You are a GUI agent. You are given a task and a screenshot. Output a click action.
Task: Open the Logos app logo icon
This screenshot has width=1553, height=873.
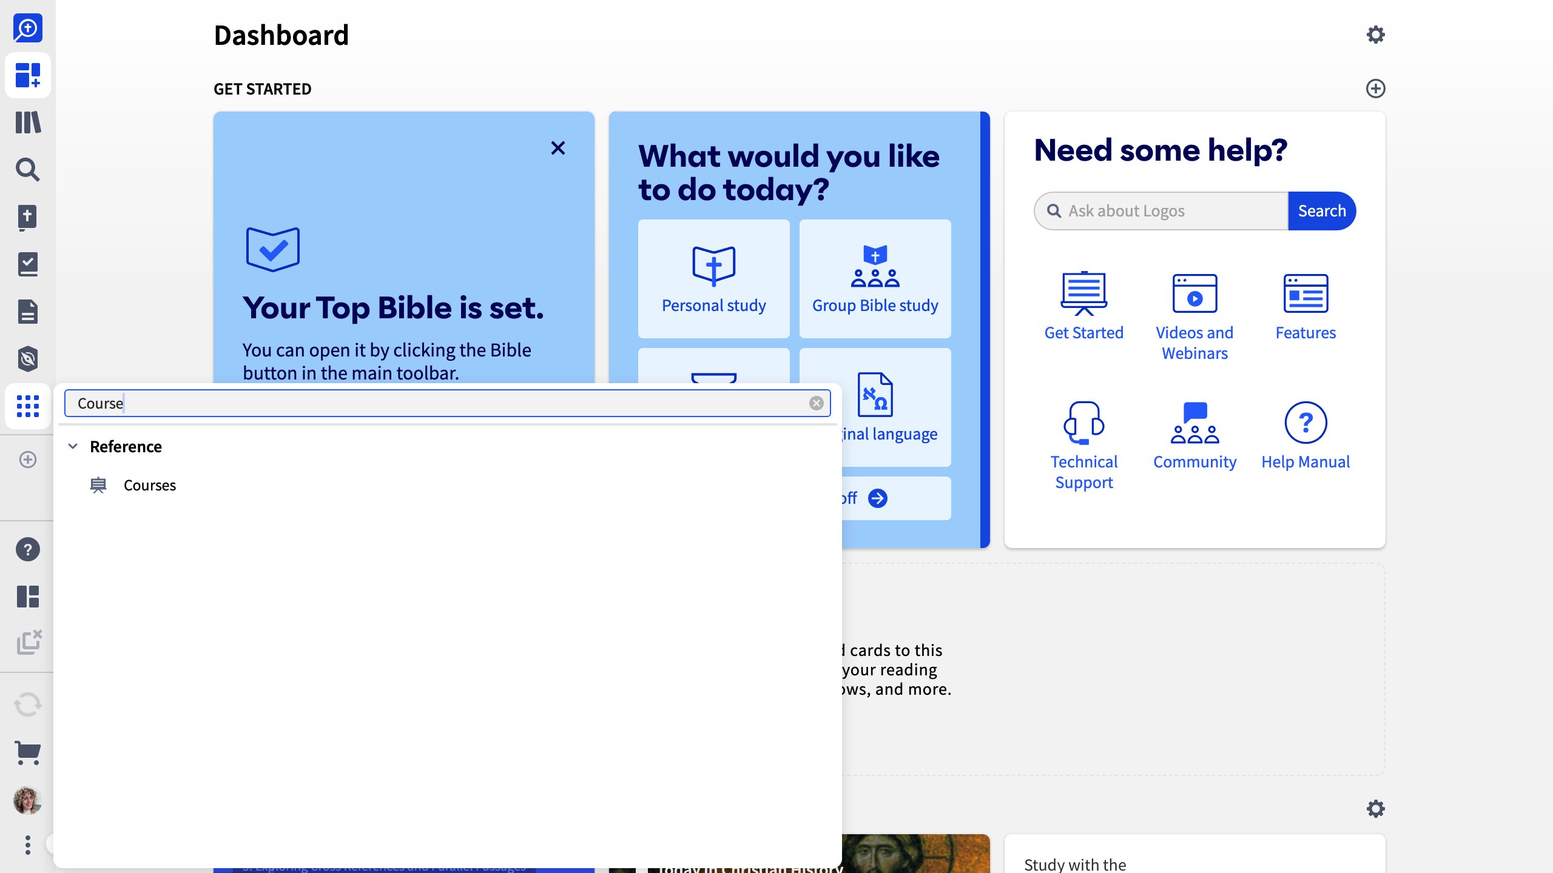[x=27, y=28]
